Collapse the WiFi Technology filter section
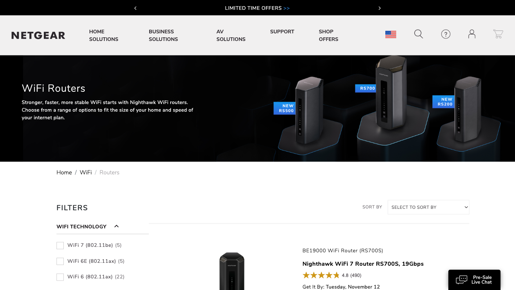Image resolution: width=515 pixels, height=290 pixels. (x=117, y=226)
